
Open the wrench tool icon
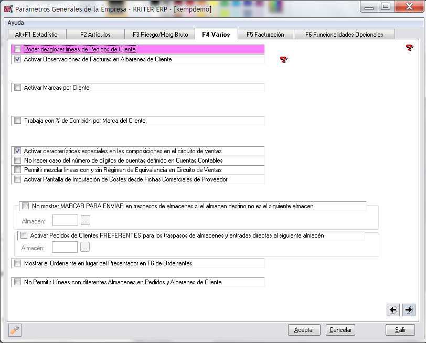pyautogui.click(x=15, y=330)
